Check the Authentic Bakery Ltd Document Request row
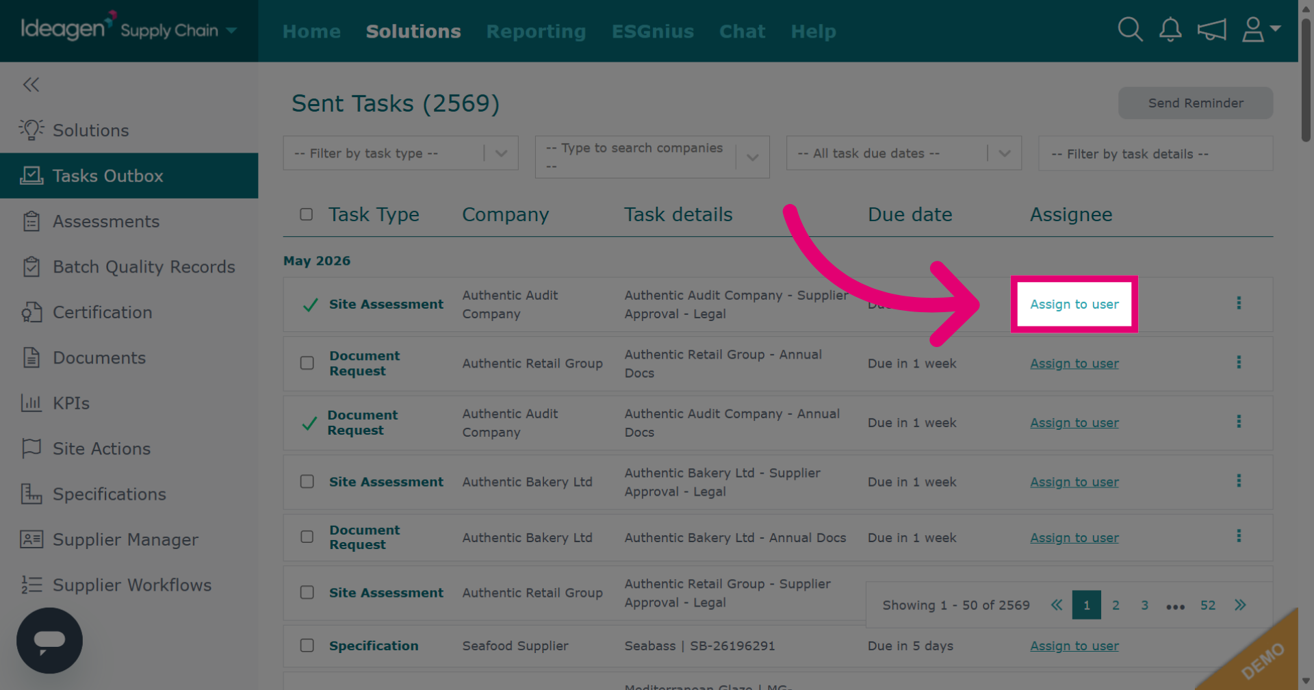 pos(307,537)
